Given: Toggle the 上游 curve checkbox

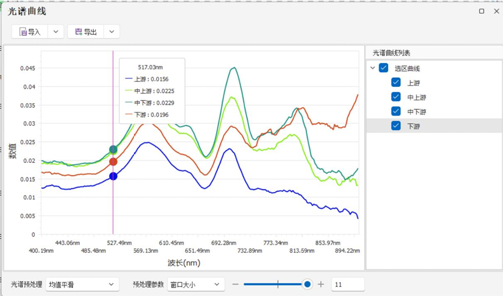Looking at the screenshot, I should pos(396,83).
